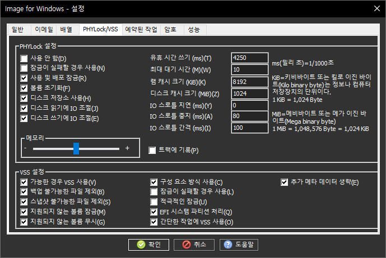Click the red prohibition icon on 취소 button
386x258 pixels.
pyautogui.click(x=187, y=245)
